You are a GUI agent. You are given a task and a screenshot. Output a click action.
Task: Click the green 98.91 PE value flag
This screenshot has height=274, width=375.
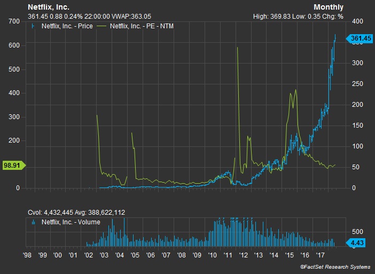(14, 165)
